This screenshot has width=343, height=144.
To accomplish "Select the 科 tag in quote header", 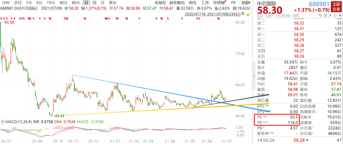I will point(320,15).
